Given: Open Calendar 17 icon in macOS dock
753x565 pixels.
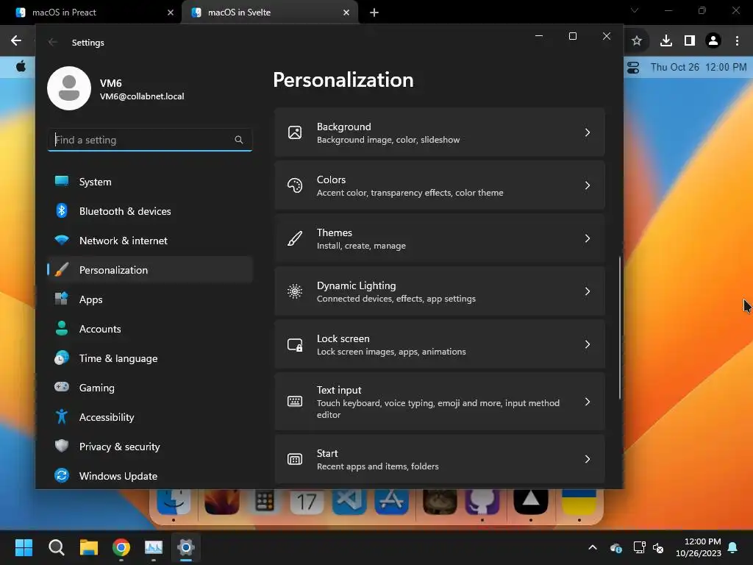Looking at the screenshot, I should pyautogui.click(x=307, y=502).
